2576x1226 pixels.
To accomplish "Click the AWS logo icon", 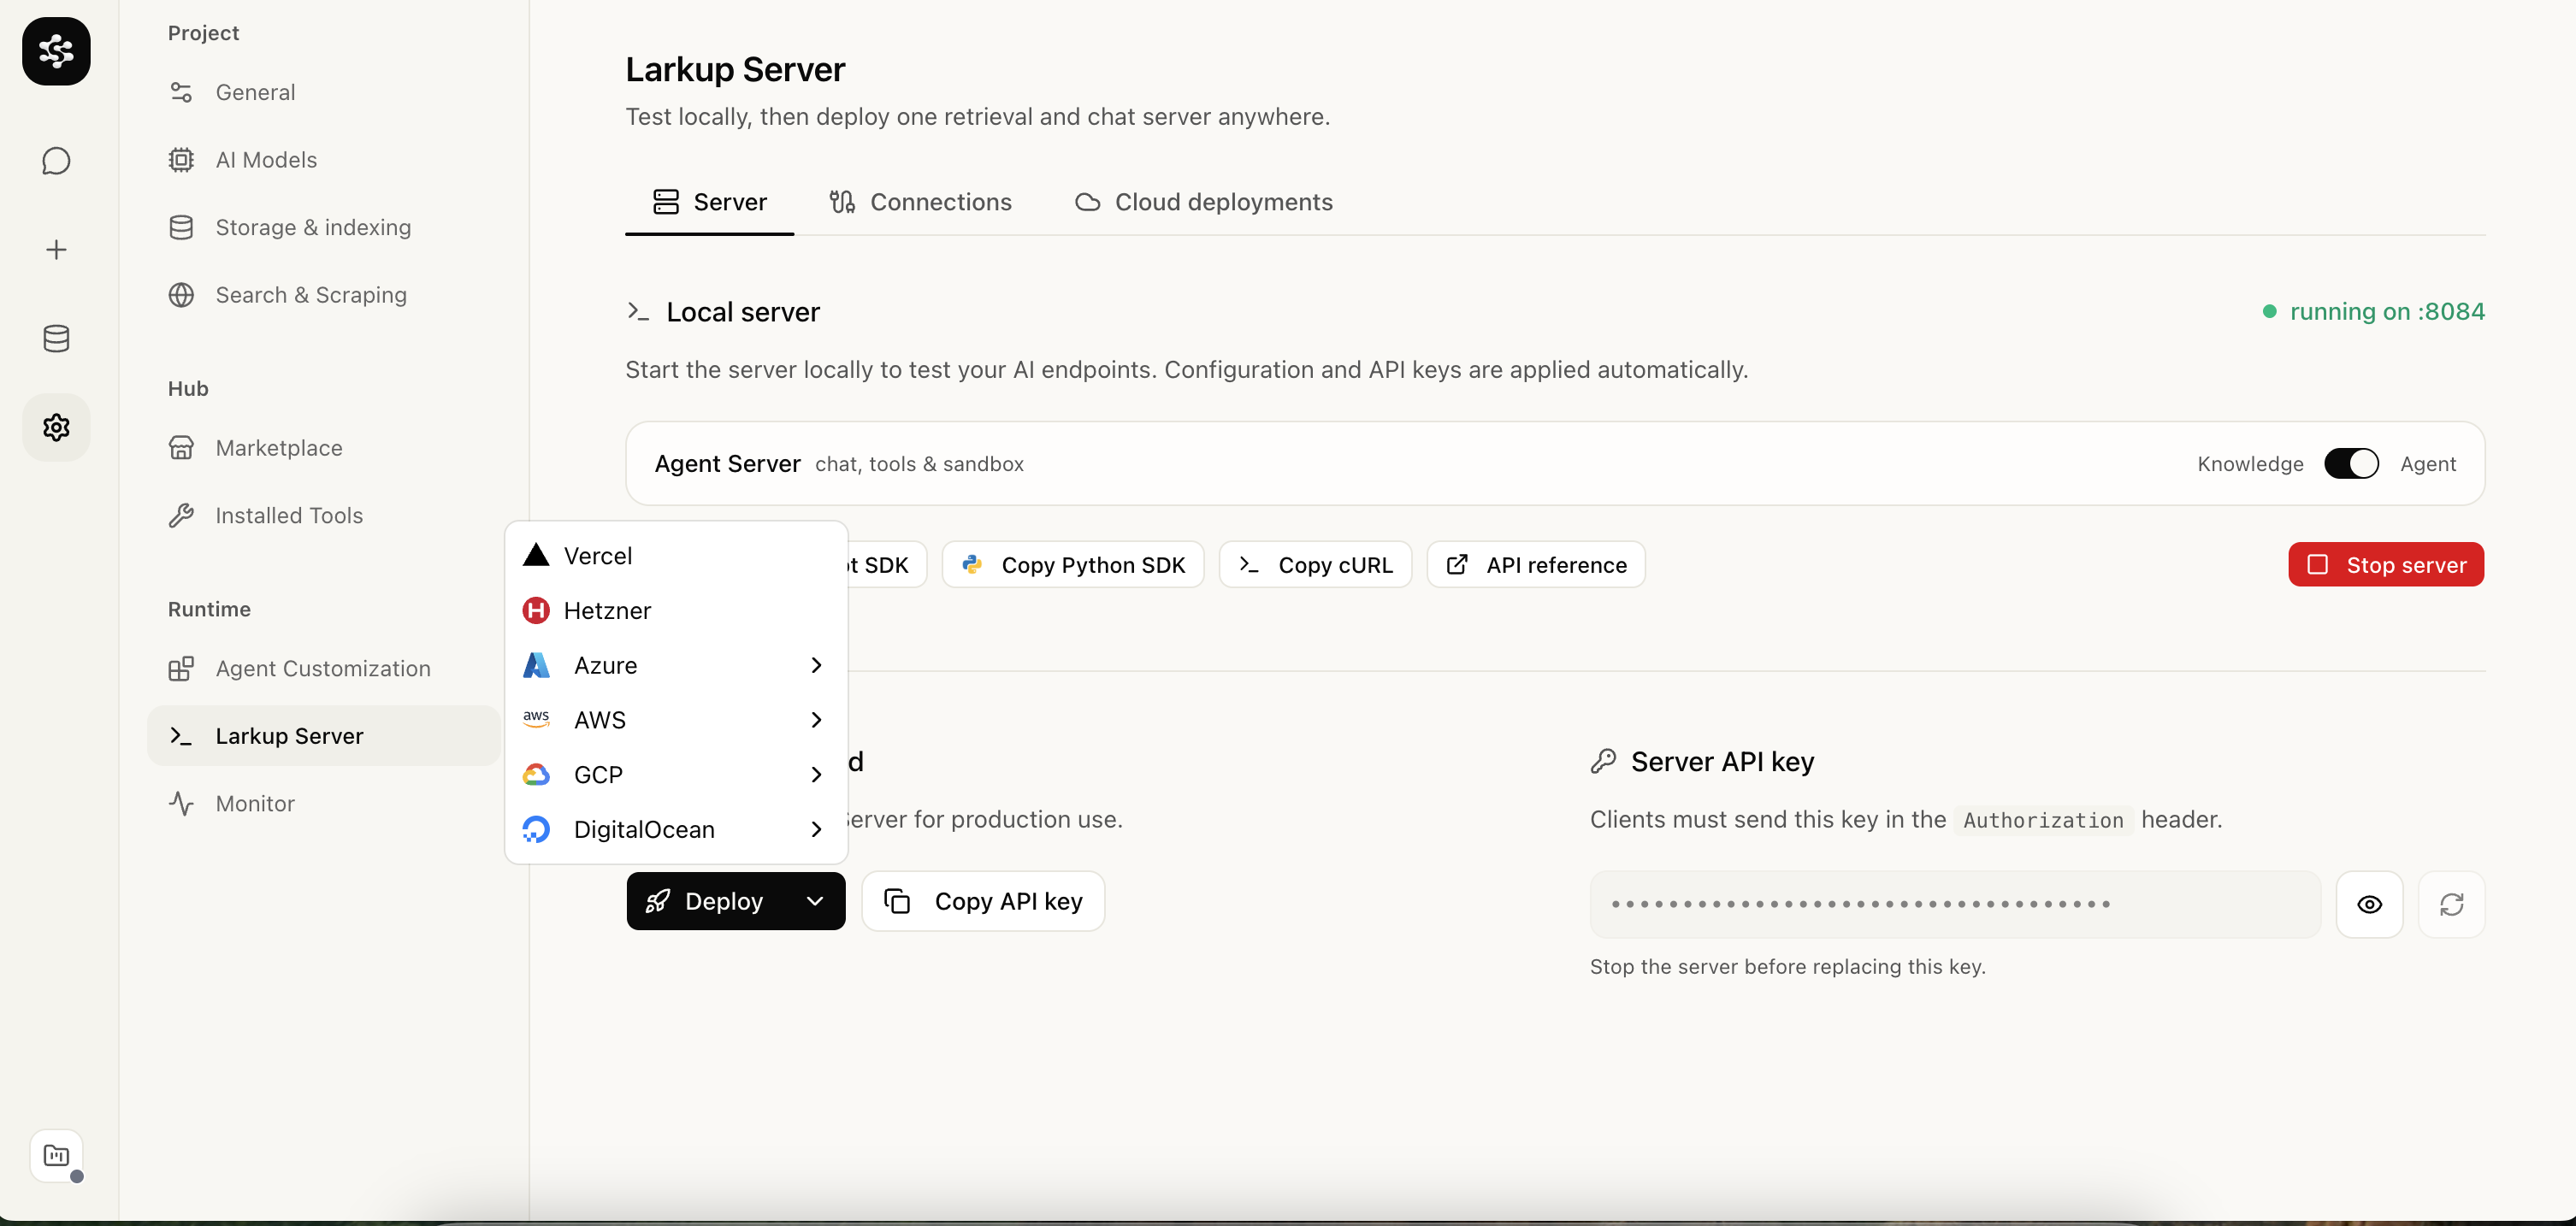I will [536, 720].
